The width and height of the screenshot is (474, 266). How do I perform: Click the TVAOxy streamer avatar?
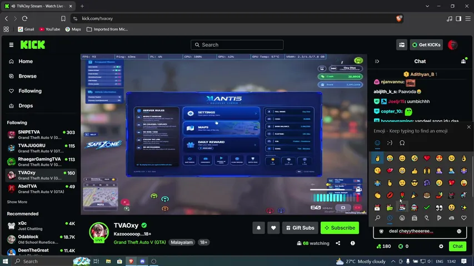(x=99, y=232)
